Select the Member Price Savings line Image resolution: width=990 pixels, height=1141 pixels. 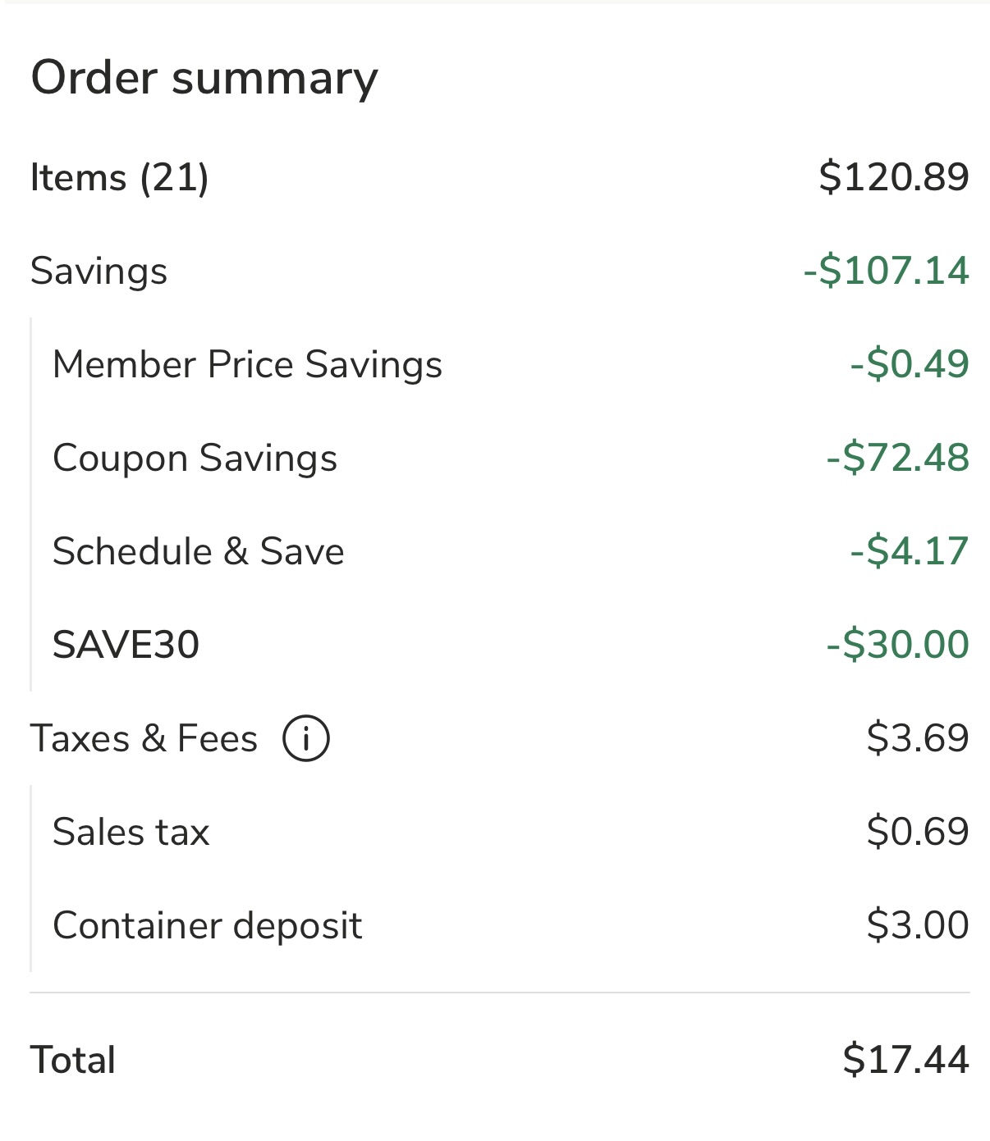coord(247,364)
